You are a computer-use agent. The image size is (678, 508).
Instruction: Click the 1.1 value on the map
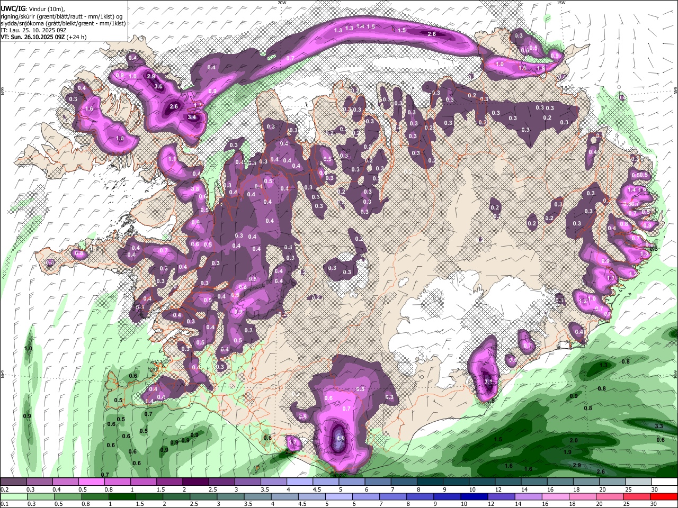coord(172,159)
